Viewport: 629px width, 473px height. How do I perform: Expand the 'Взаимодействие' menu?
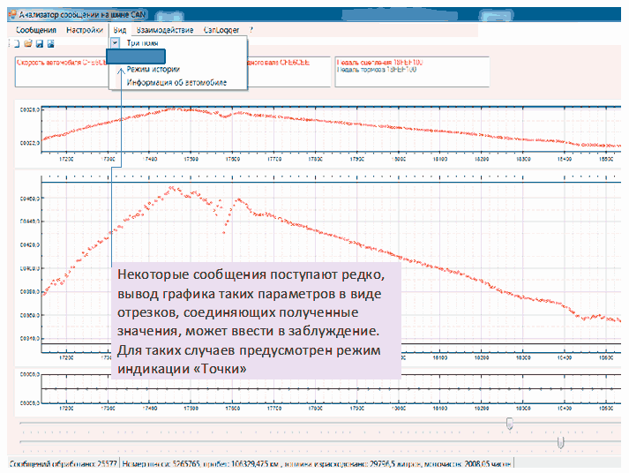tap(165, 30)
